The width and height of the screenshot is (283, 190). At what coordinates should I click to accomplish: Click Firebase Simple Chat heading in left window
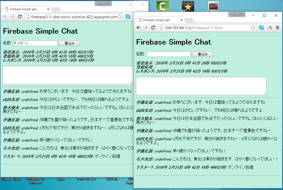click(x=40, y=31)
